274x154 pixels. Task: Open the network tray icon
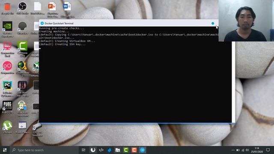coord(243,150)
